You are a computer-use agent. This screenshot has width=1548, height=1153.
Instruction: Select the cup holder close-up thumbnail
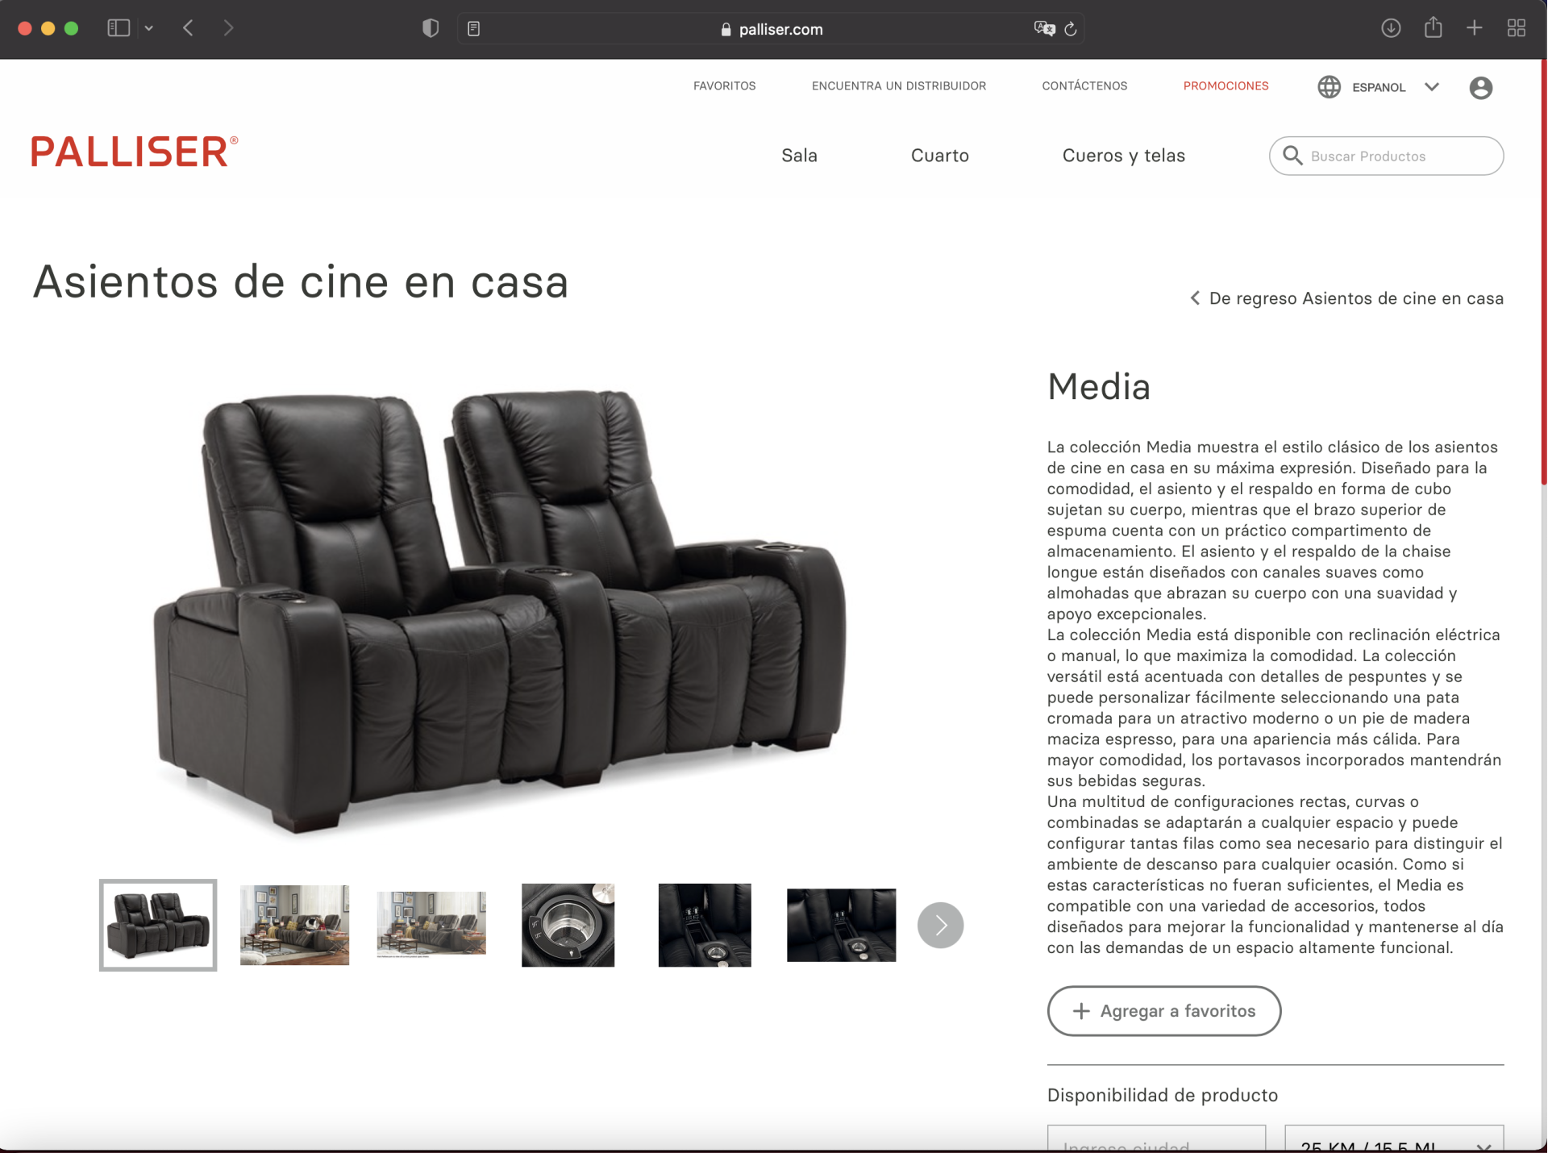[x=568, y=925]
